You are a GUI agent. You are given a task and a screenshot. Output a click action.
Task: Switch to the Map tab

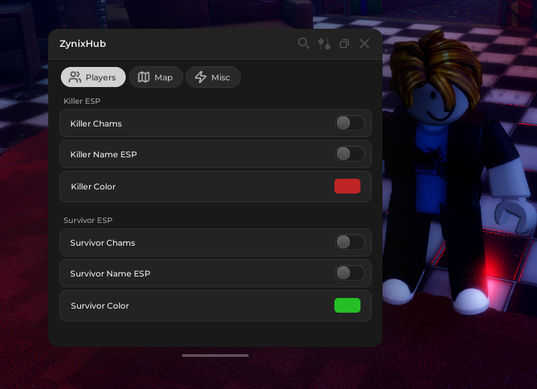pos(156,77)
